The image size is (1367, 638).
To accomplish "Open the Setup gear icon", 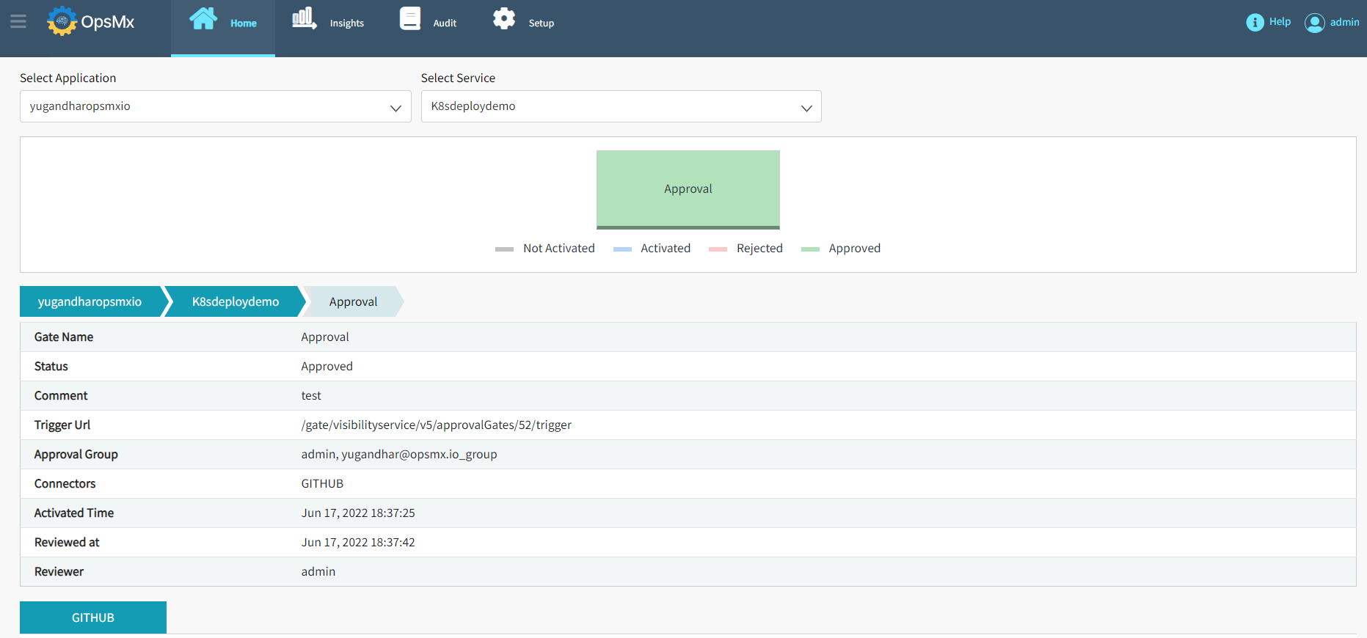I will coord(504,19).
